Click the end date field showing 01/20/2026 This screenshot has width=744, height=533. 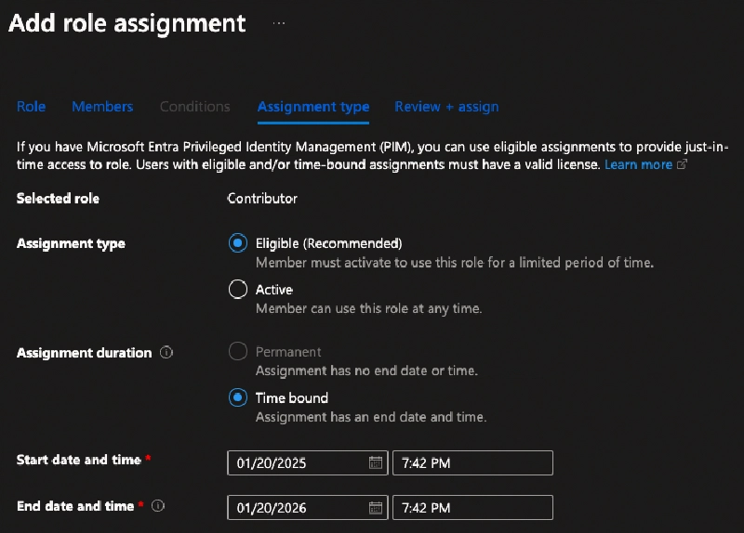(298, 508)
